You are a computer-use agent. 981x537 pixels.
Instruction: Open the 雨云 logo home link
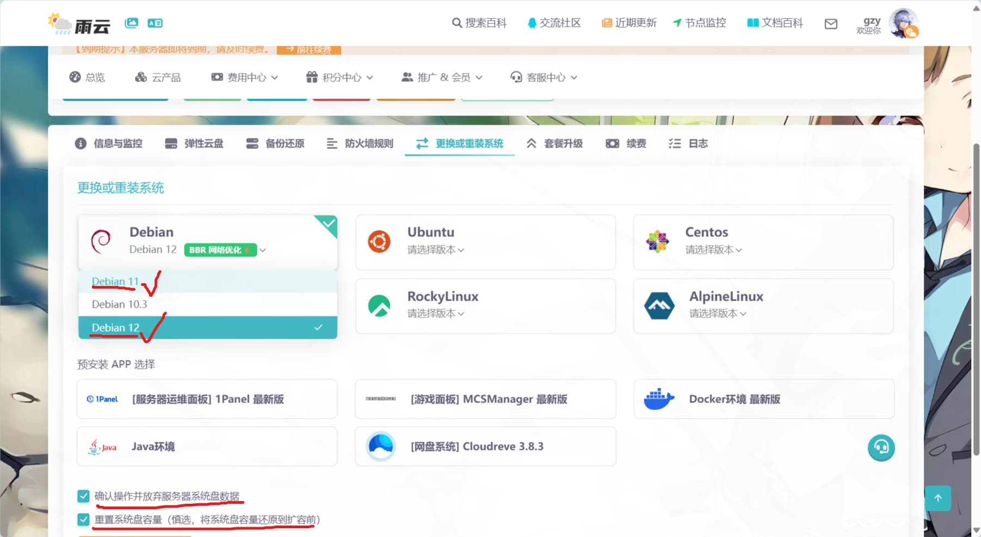tap(78, 24)
